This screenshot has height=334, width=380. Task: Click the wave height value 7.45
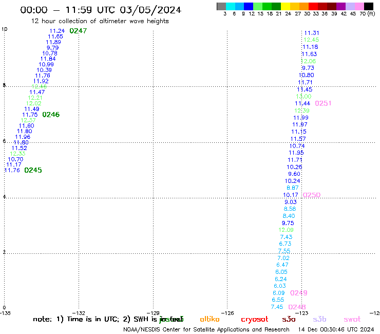(277, 307)
